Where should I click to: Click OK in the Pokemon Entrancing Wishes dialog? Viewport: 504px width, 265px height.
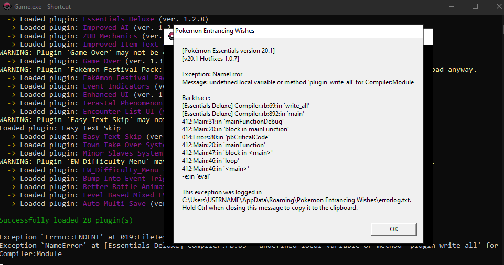(393, 229)
